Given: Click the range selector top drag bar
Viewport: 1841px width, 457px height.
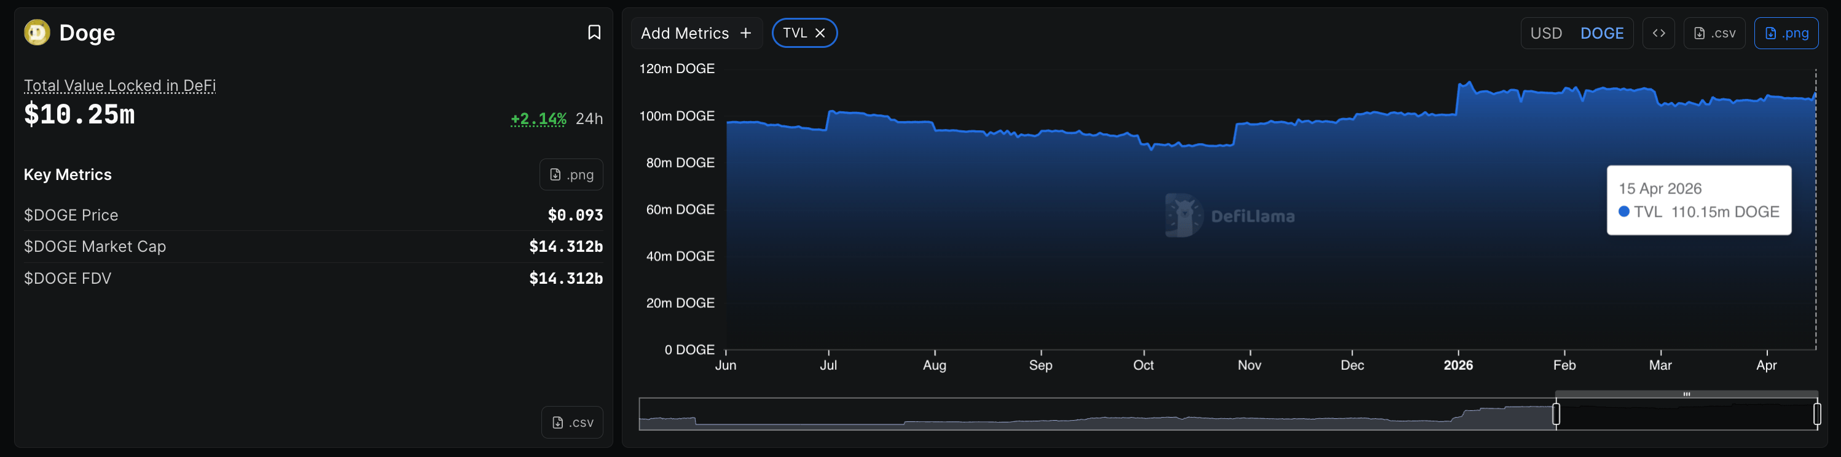Looking at the screenshot, I should tap(1686, 394).
